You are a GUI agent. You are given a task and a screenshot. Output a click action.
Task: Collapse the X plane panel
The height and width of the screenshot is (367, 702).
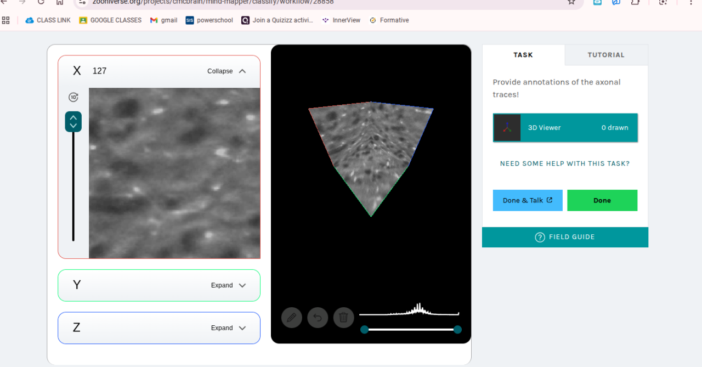click(x=227, y=71)
